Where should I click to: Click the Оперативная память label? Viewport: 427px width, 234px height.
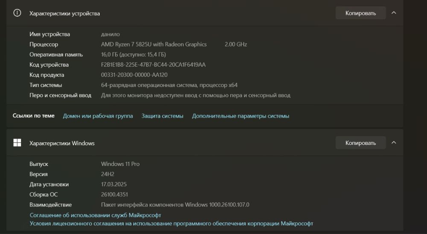tap(56, 55)
